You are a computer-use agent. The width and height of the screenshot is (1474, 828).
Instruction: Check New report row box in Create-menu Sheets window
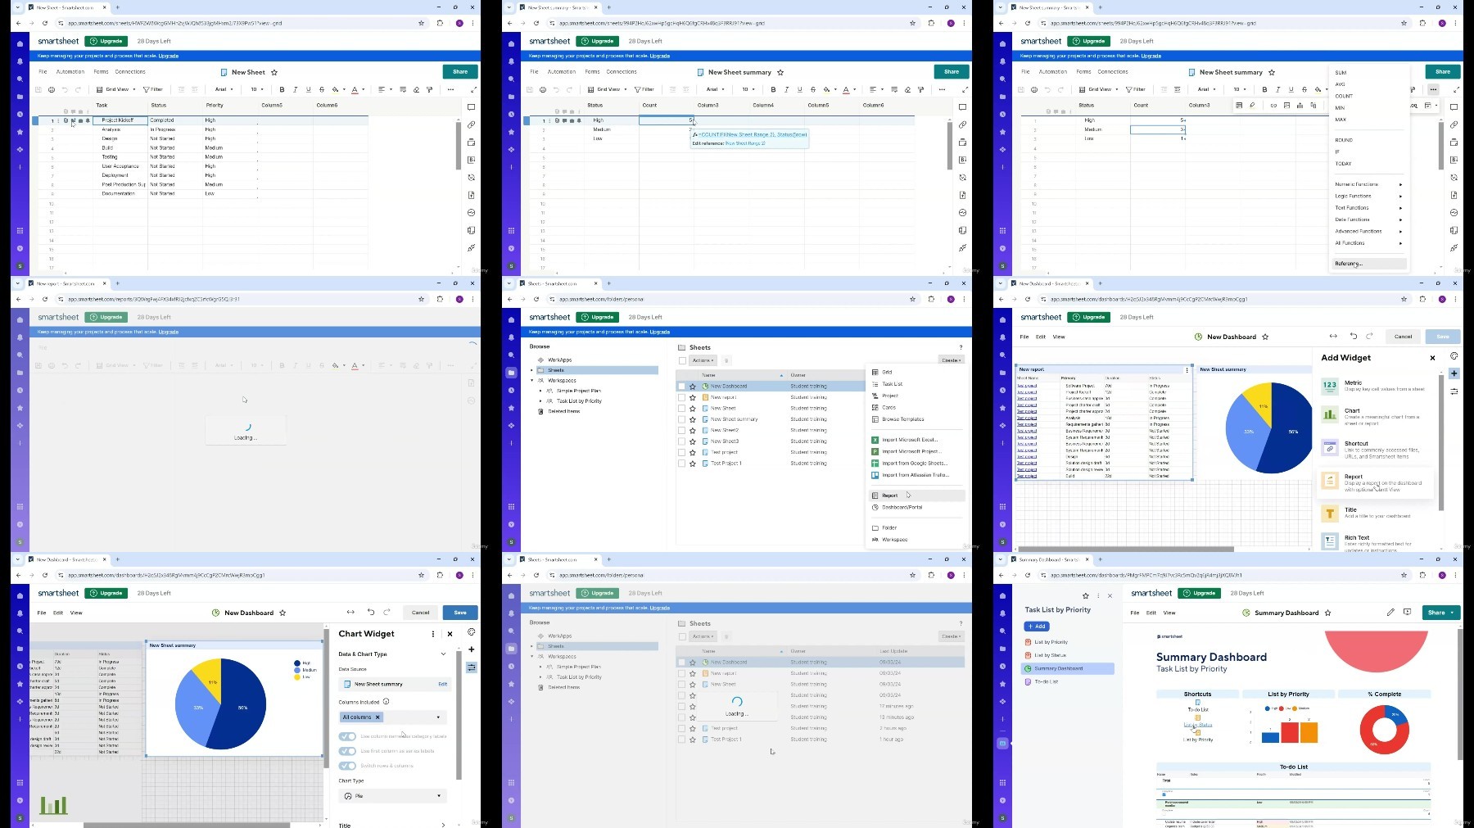coord(681,397)
